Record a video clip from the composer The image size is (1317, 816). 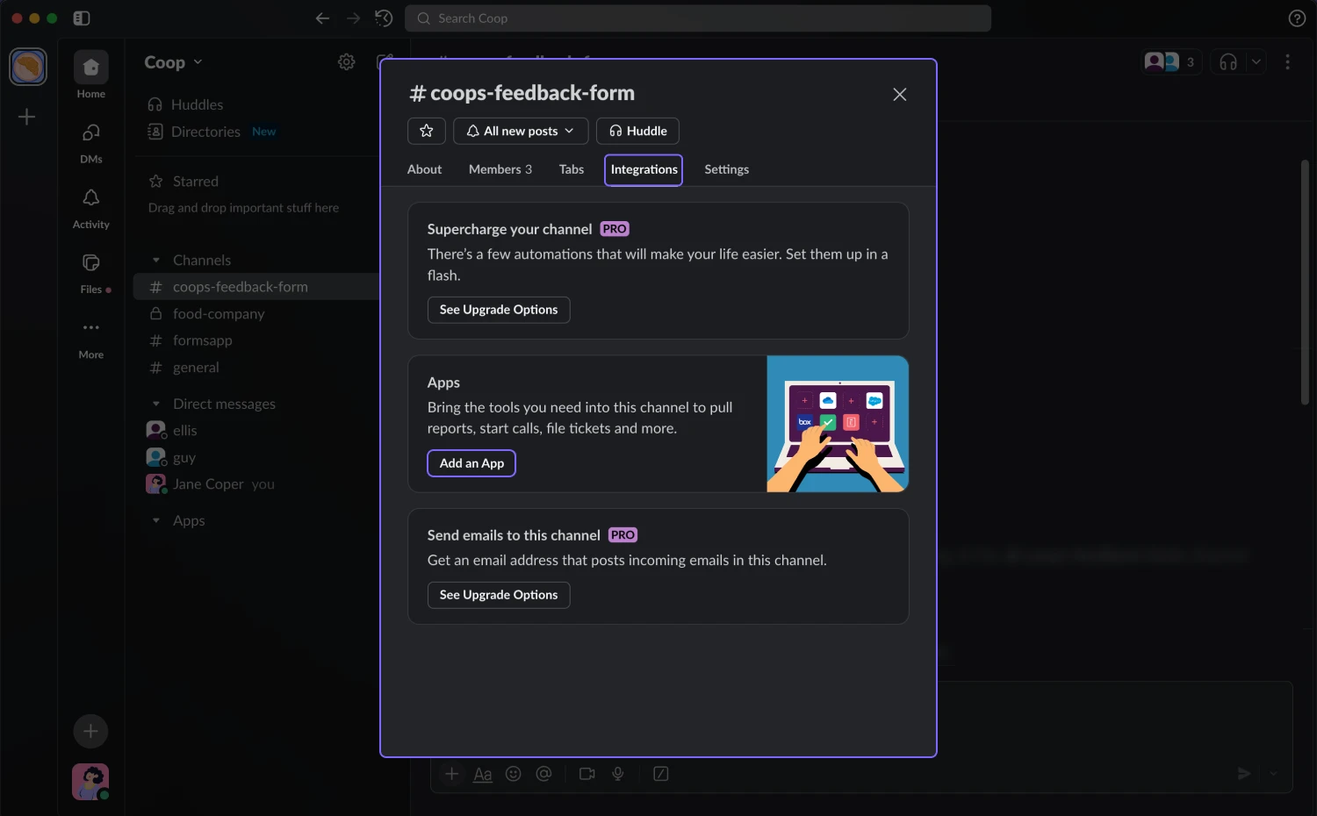(587, 773)
